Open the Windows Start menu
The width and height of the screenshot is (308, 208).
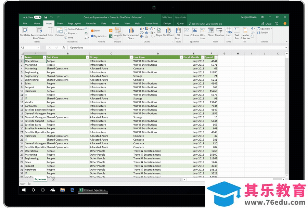click(24, 190)
